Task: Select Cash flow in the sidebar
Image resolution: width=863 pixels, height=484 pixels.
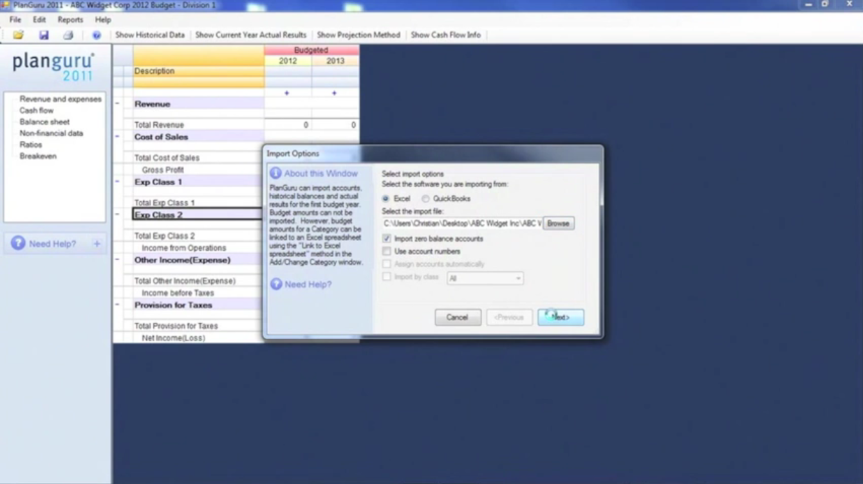Action: click(37, 111)
